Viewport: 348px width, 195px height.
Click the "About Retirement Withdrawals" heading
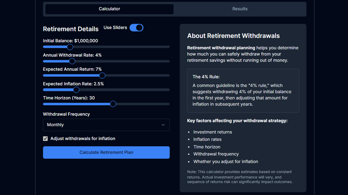233,36
